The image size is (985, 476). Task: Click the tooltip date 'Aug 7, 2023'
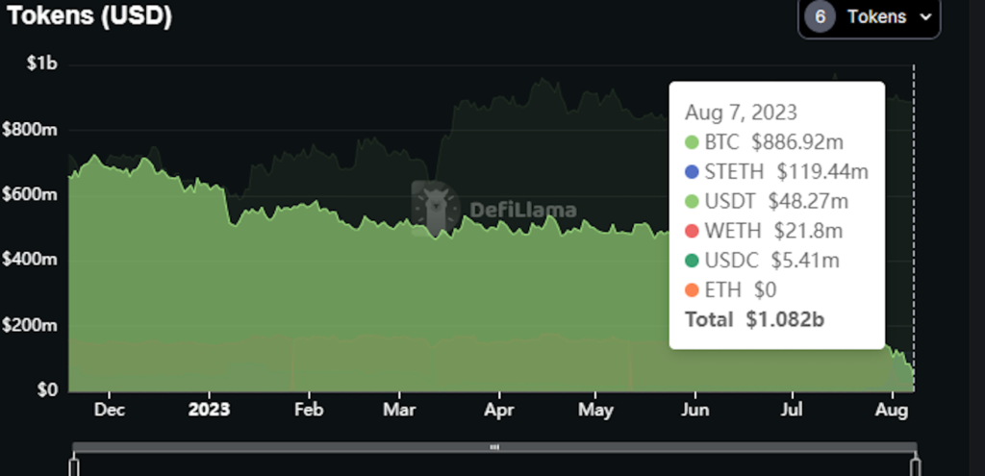click(x=741, y=113)
